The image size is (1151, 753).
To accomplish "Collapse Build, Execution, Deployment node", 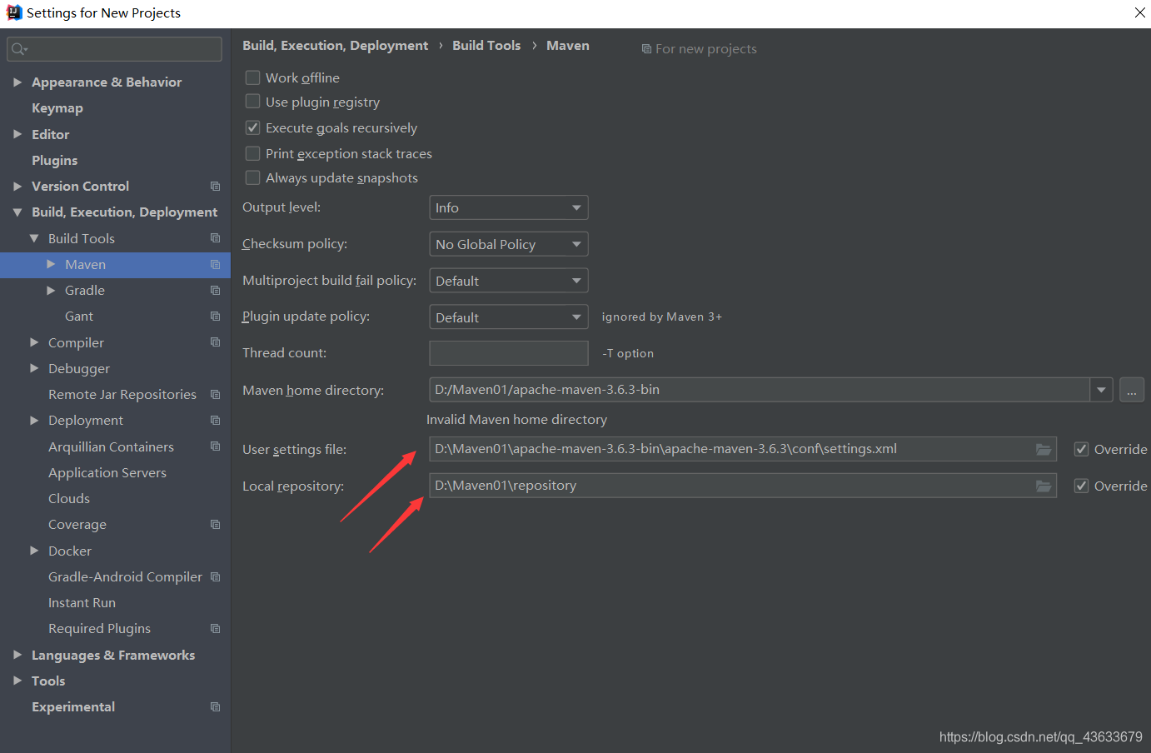I will coord(17,212).
